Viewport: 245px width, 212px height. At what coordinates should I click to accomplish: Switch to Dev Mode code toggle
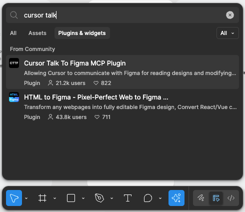pos(231,198)
